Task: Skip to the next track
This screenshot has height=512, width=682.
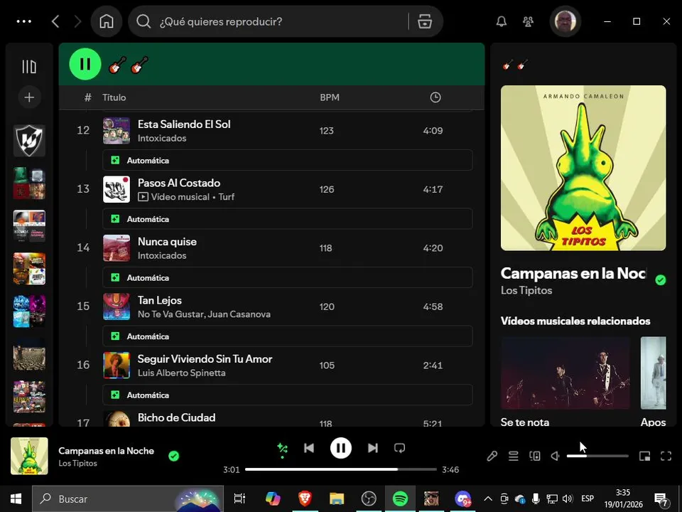Action: coord(373,448)
